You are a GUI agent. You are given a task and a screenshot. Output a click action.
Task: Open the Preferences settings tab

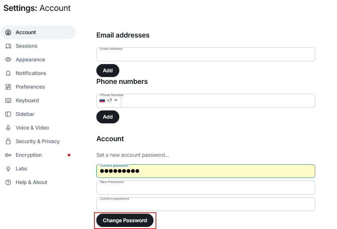(30, 87)
